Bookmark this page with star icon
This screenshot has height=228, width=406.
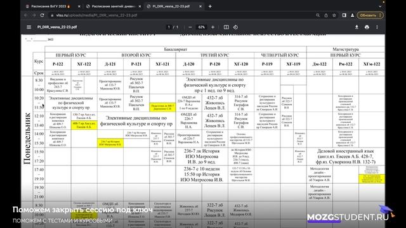click(334, 15)
